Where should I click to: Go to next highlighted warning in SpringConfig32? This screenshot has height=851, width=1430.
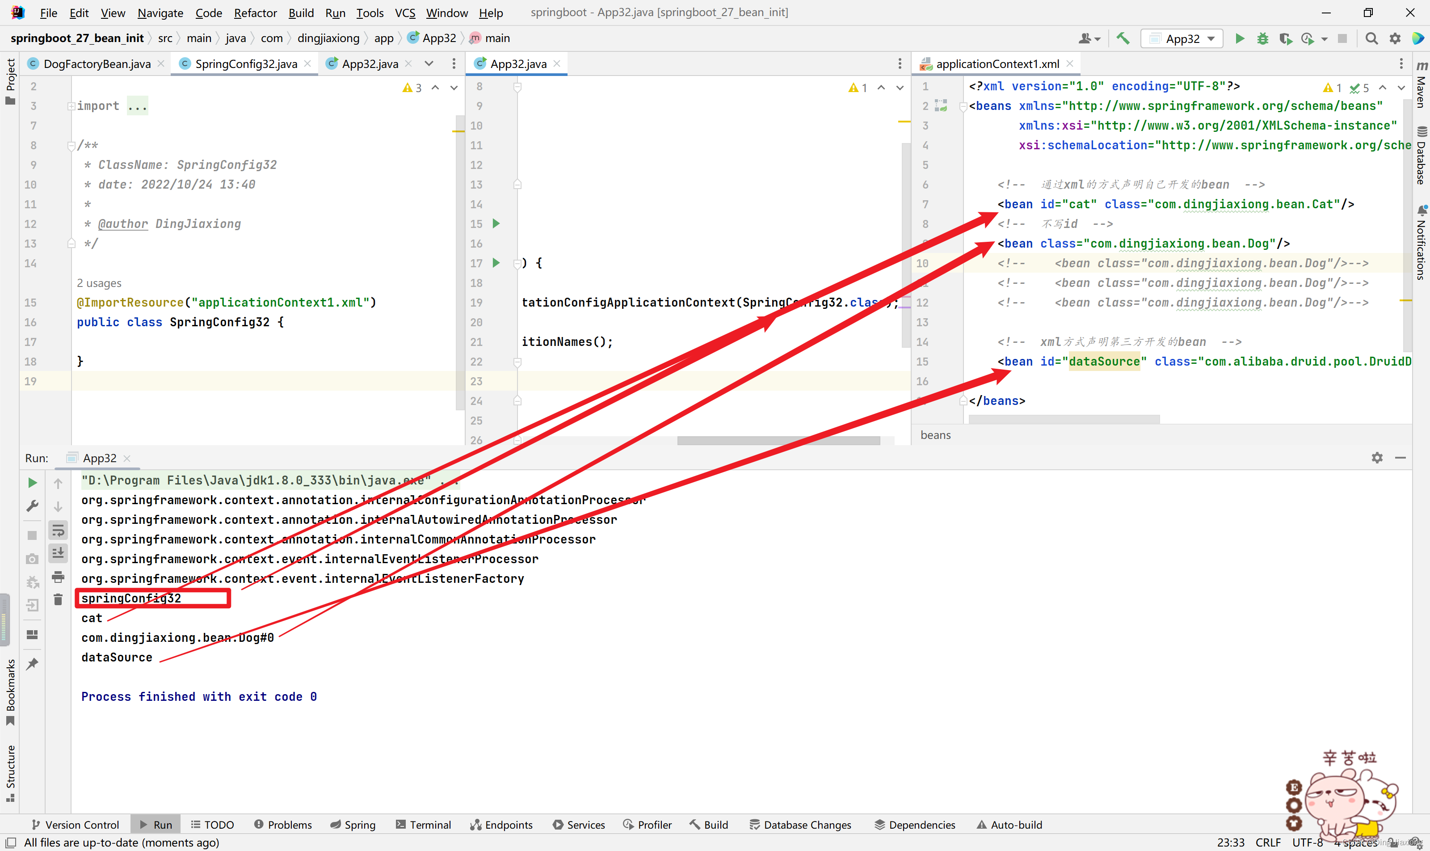click(454, 88)
